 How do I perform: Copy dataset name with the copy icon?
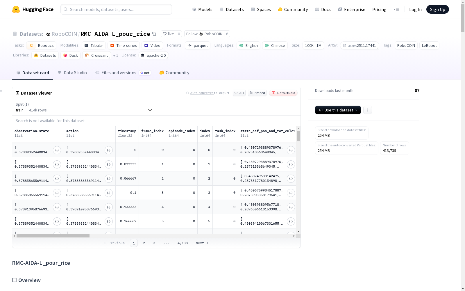154,34
